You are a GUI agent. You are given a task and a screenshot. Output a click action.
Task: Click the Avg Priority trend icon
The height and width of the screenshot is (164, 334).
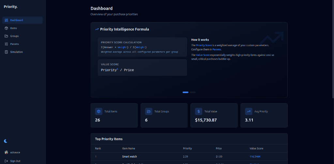tap(249, 111)
